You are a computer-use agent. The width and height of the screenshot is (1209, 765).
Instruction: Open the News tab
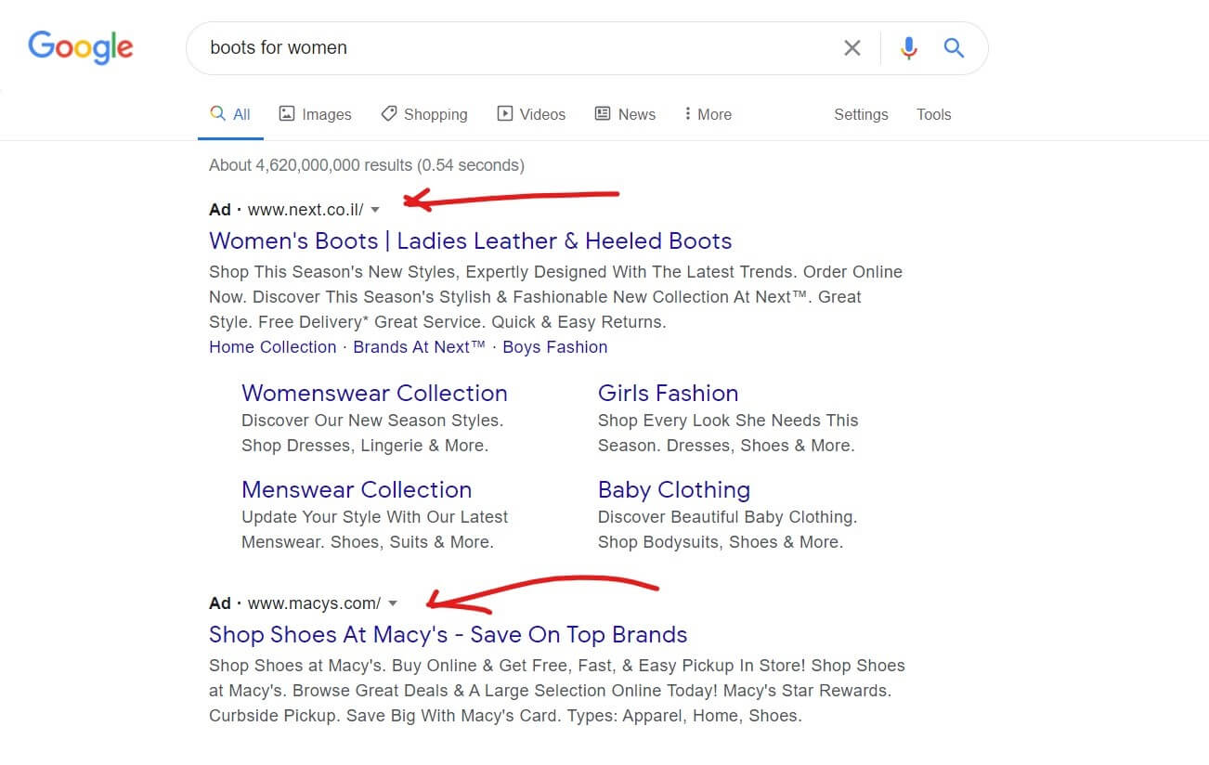click(x=625, y=114)
